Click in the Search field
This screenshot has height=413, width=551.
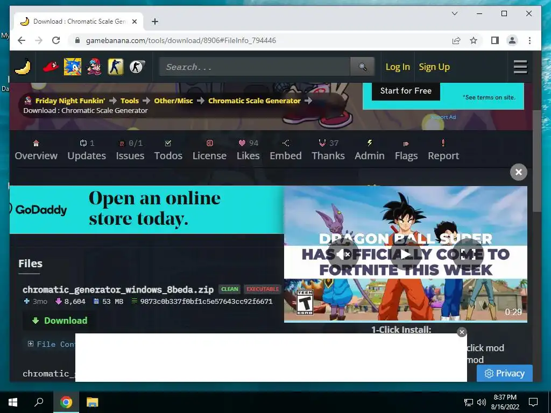coord(255,67)
